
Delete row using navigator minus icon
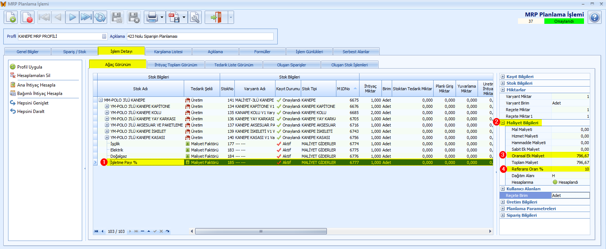[x=142, y=231]
